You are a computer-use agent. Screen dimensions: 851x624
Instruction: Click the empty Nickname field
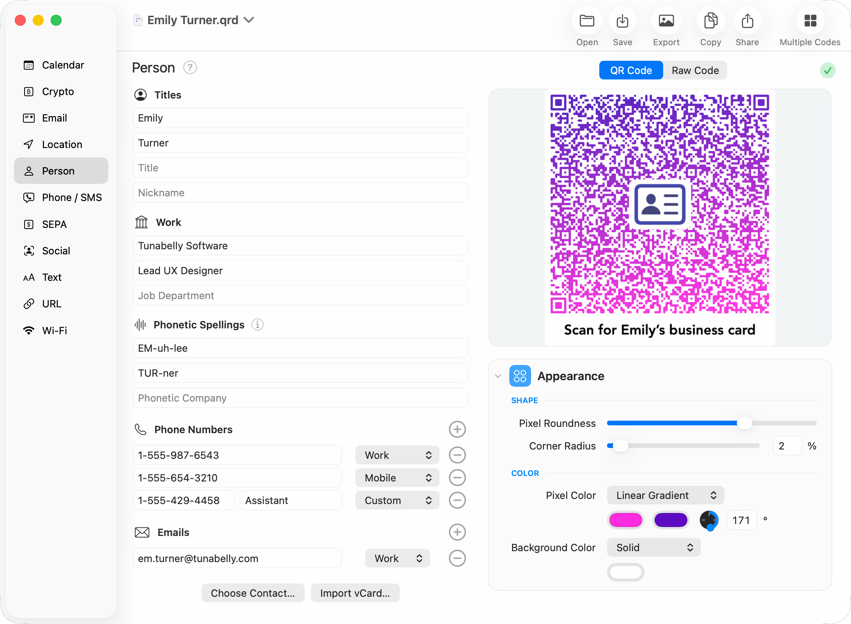pos(300,193)
